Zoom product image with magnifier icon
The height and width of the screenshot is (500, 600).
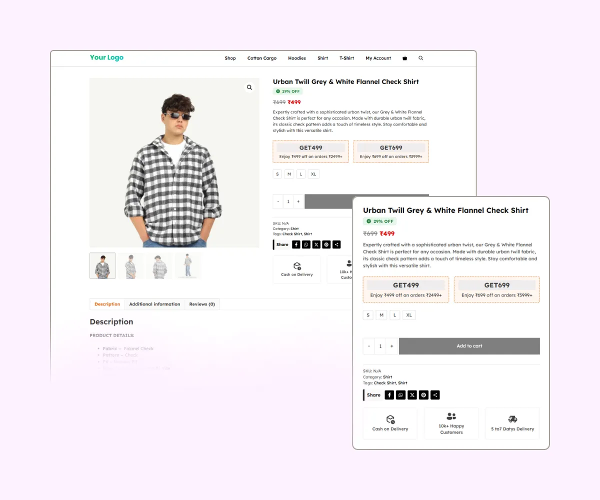(249, 87)
